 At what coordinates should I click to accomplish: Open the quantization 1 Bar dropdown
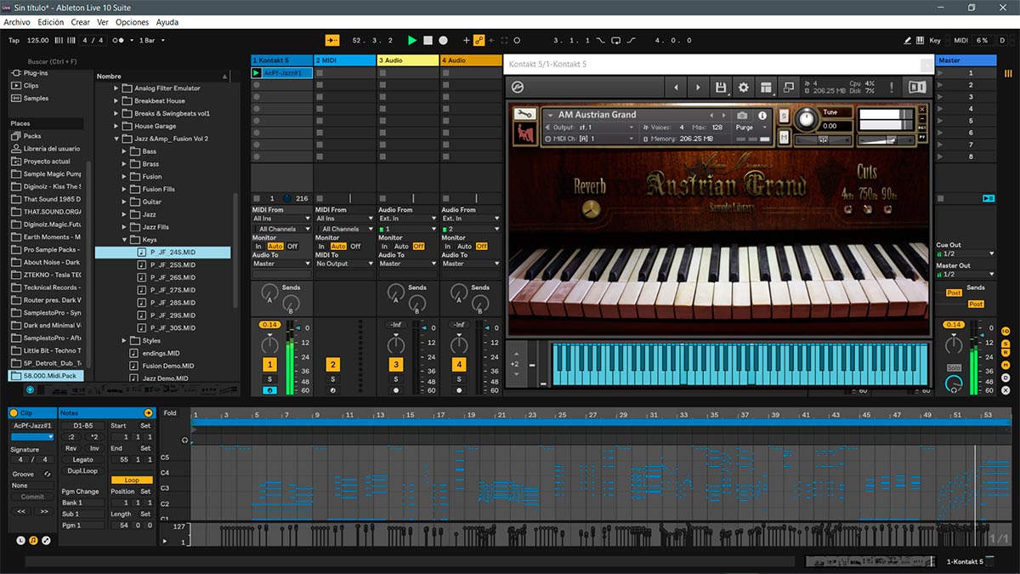[152, 40]
